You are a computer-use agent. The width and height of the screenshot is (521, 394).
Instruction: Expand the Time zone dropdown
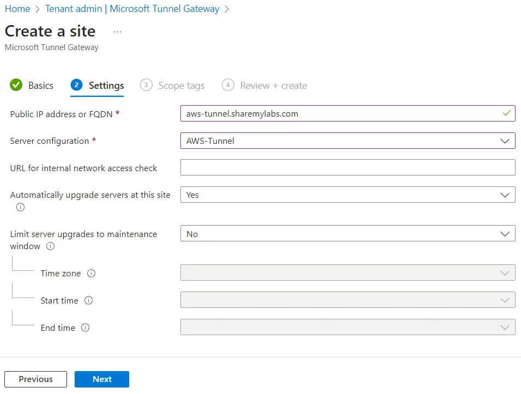[347, 272]
